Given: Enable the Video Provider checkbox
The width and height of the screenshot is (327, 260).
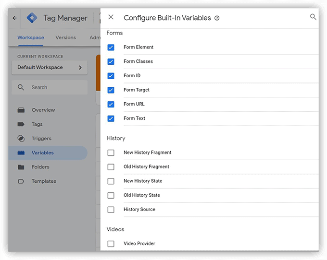Looking at the screenshot, I should point(111,244).
